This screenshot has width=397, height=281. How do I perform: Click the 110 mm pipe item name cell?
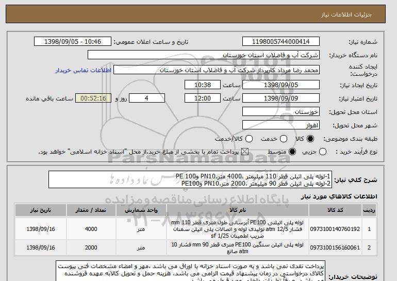[x=238, y=229]
